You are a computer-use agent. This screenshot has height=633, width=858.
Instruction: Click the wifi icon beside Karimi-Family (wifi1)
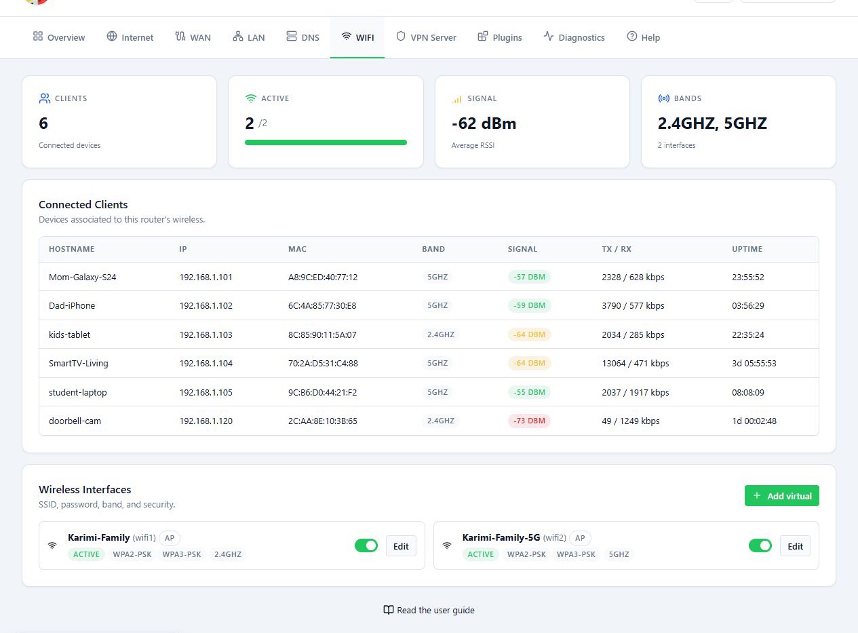pos(52,545)
